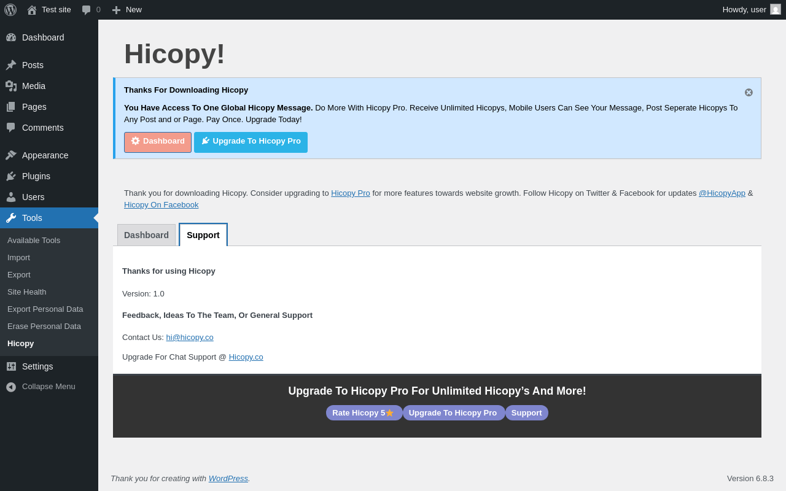This screenshot has height=491, width=786.
Task: Switch to the Dashboard tab
Action: [x=146, y=235]
